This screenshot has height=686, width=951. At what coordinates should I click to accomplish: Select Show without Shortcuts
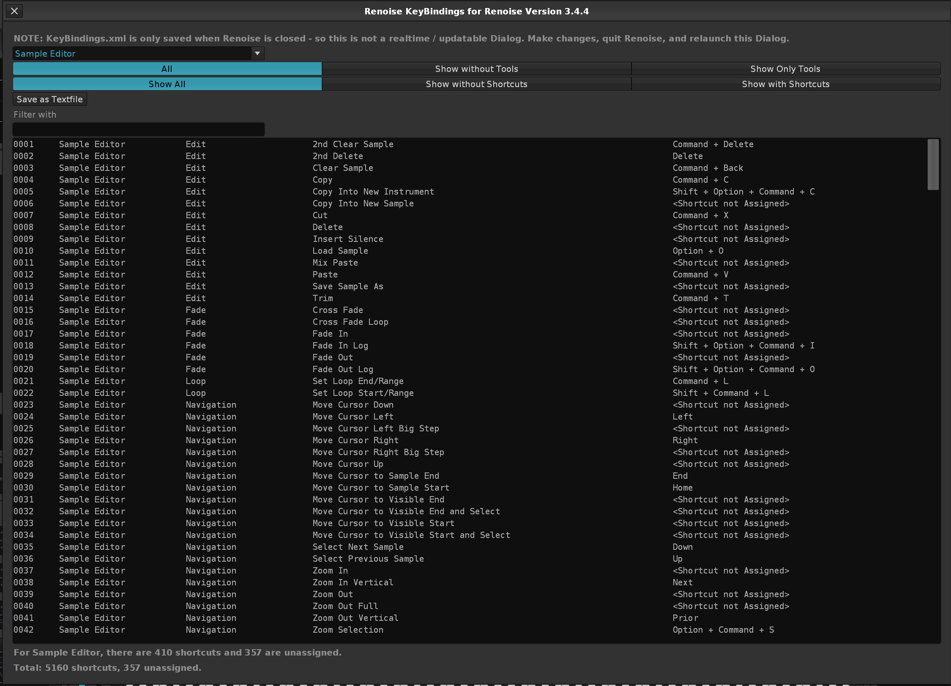(x=476, y=84)
